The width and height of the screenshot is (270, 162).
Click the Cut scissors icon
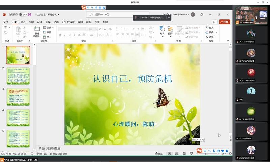click(24, 28)
